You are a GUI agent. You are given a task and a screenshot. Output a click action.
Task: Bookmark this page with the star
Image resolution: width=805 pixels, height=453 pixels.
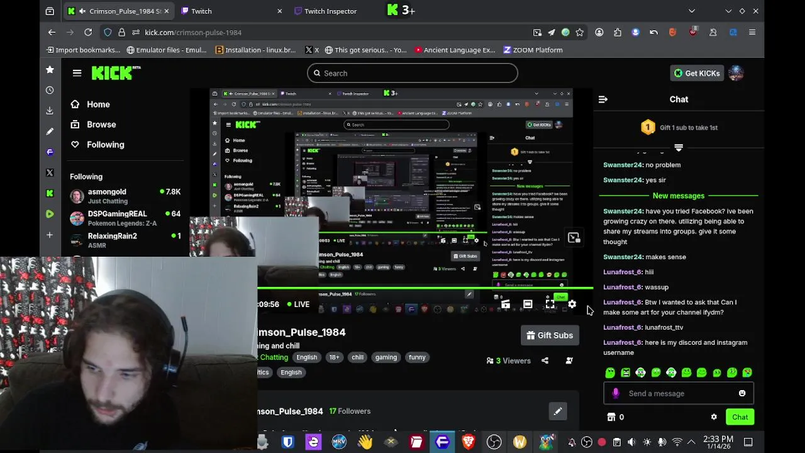point(580,32)
